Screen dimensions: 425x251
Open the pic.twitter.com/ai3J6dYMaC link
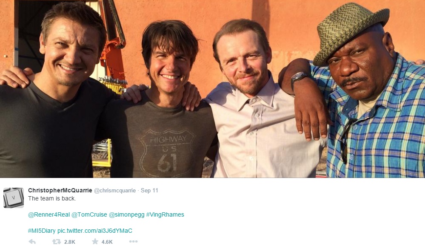click(x=95, y=231)
